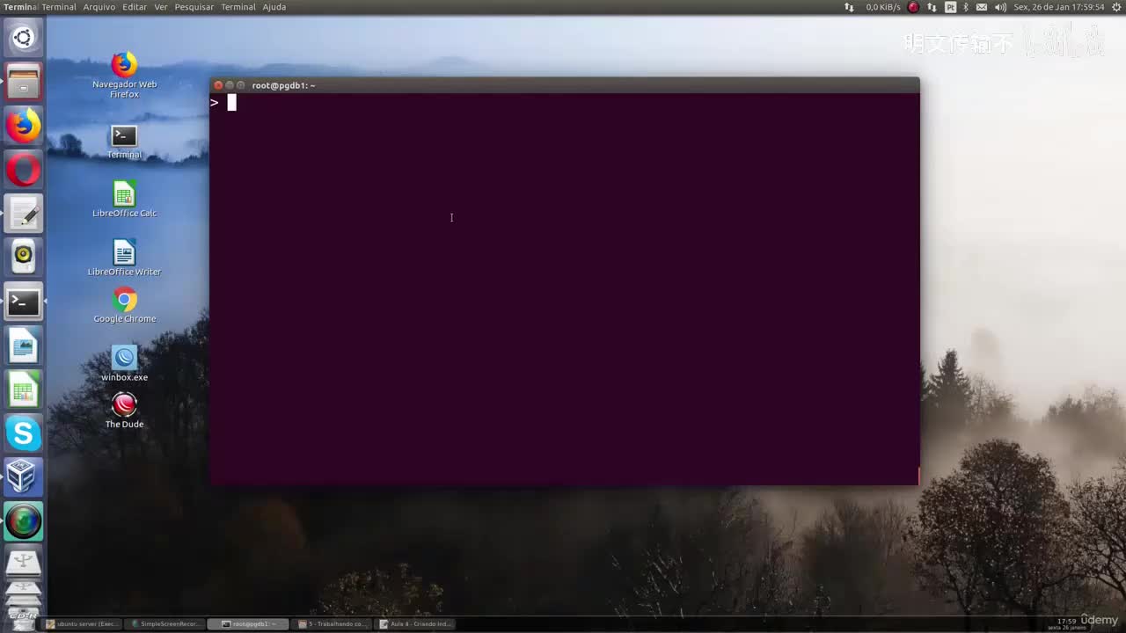The width and height of the screenshot is (1126, 633).
Task: Open the speaker music app in the dock
Action: coord(23,258)
